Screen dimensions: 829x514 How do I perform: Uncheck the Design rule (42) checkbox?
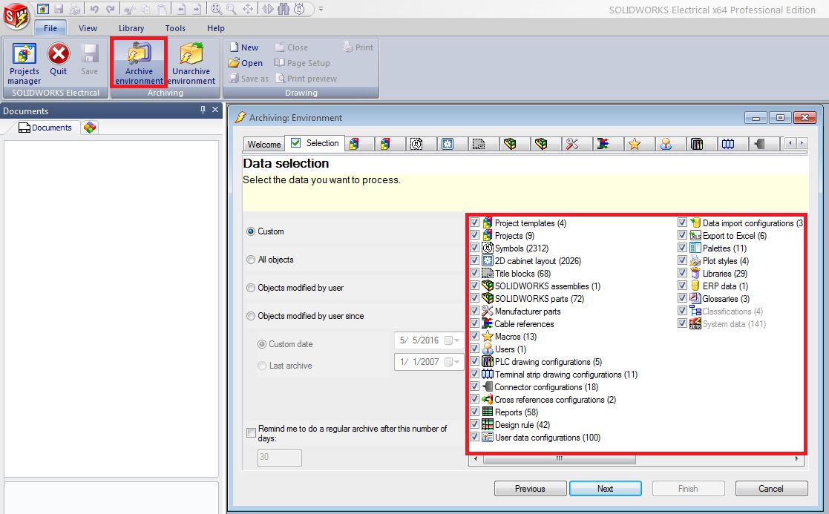(474, 424)
